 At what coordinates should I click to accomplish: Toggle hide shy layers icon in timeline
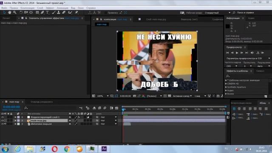[94, 108]
